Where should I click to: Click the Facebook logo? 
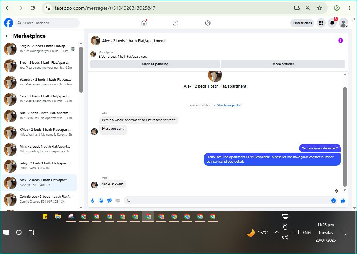coord(8,23)
